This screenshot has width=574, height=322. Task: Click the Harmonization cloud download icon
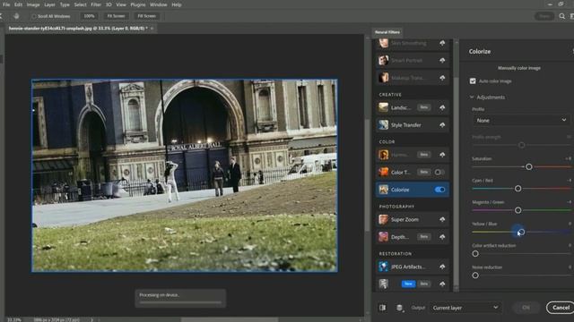coord(442,155)
